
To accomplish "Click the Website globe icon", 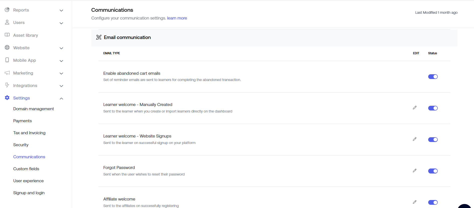I will [x=7, y=47].
